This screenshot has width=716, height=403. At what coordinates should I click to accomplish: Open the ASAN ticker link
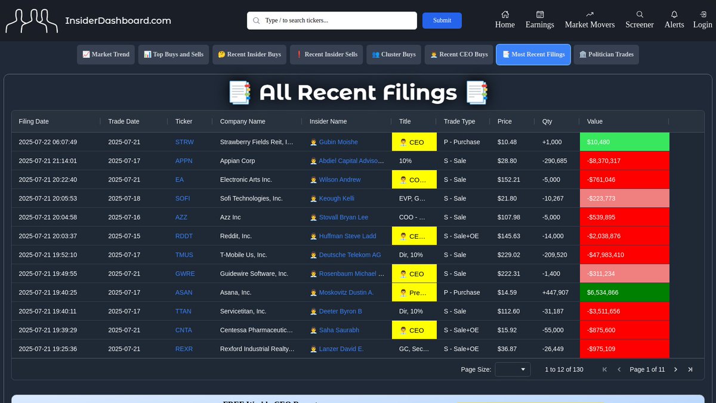pos(184,293)
